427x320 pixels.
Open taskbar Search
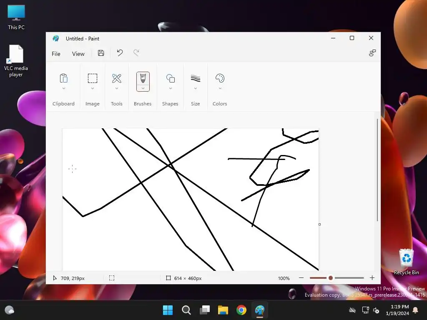tap(186, 310)
